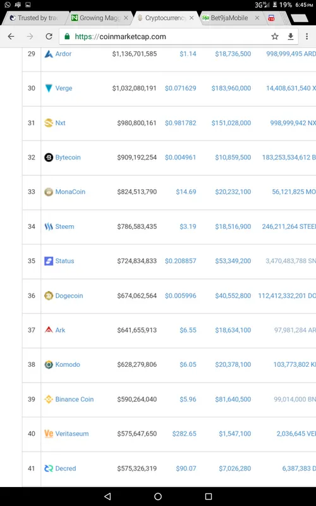Open the Status coin name link
The image size is (316, 506).
click(x=65, y=261)
